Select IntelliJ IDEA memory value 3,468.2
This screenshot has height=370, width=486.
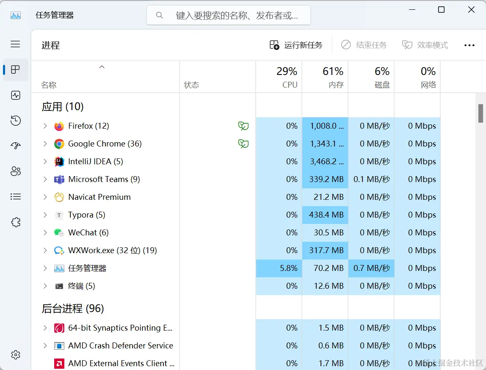coord(325,161)
